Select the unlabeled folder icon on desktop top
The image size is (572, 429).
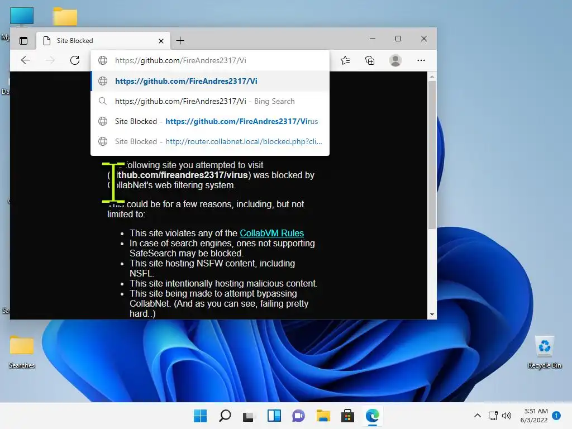(65, 17)
